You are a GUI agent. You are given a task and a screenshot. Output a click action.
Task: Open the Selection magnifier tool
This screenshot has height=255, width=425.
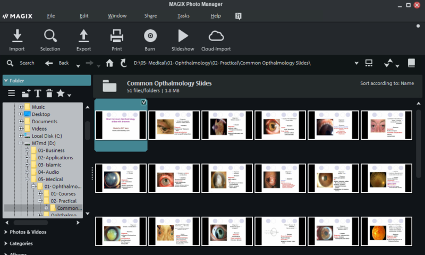pyautogui.click(x=50, y=36)
